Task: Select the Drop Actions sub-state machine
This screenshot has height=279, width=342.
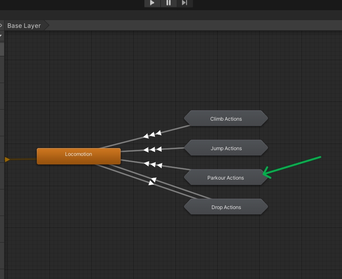Action: 226,207
